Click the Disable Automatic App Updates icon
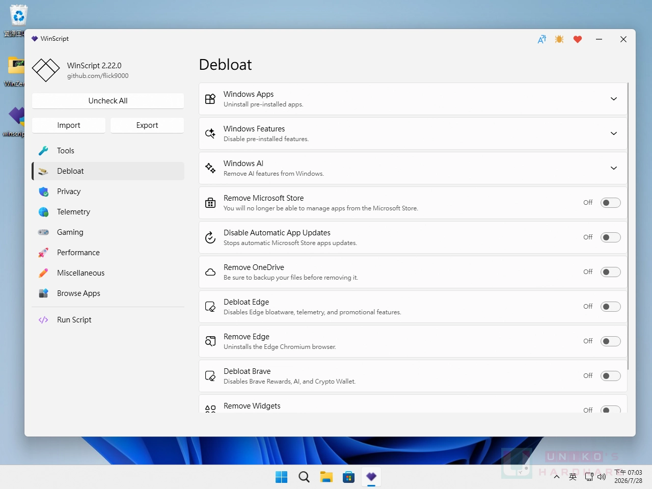 point(210,237)
